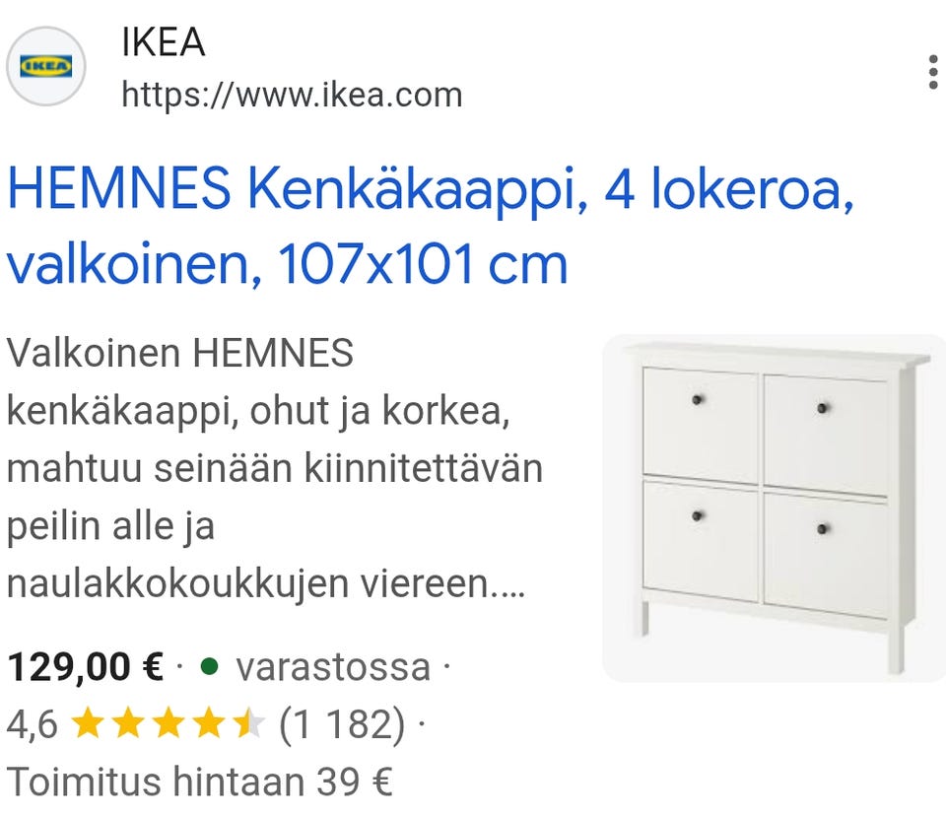Image resolution: width=946 pixels, height=815 pixels.
Task: Open the HEMNES shoe cabinet product thumbnail
Action: [x=775, y=508]
